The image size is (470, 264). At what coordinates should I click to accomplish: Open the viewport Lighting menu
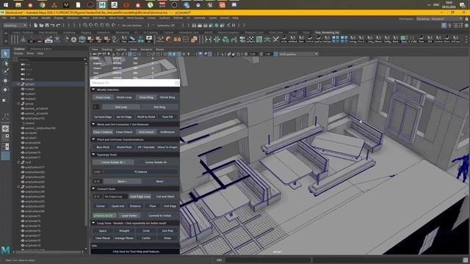coord(121,49)
